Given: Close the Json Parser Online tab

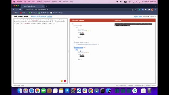Looking at the screenshot, I should (43, 6).
